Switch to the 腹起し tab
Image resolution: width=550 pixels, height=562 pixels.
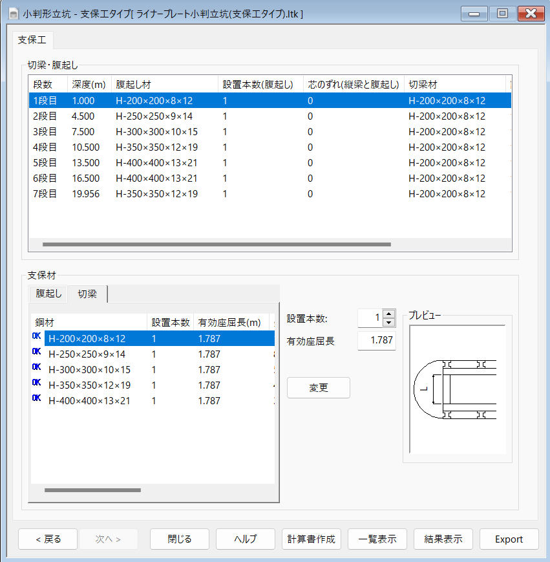pos(48,294)
